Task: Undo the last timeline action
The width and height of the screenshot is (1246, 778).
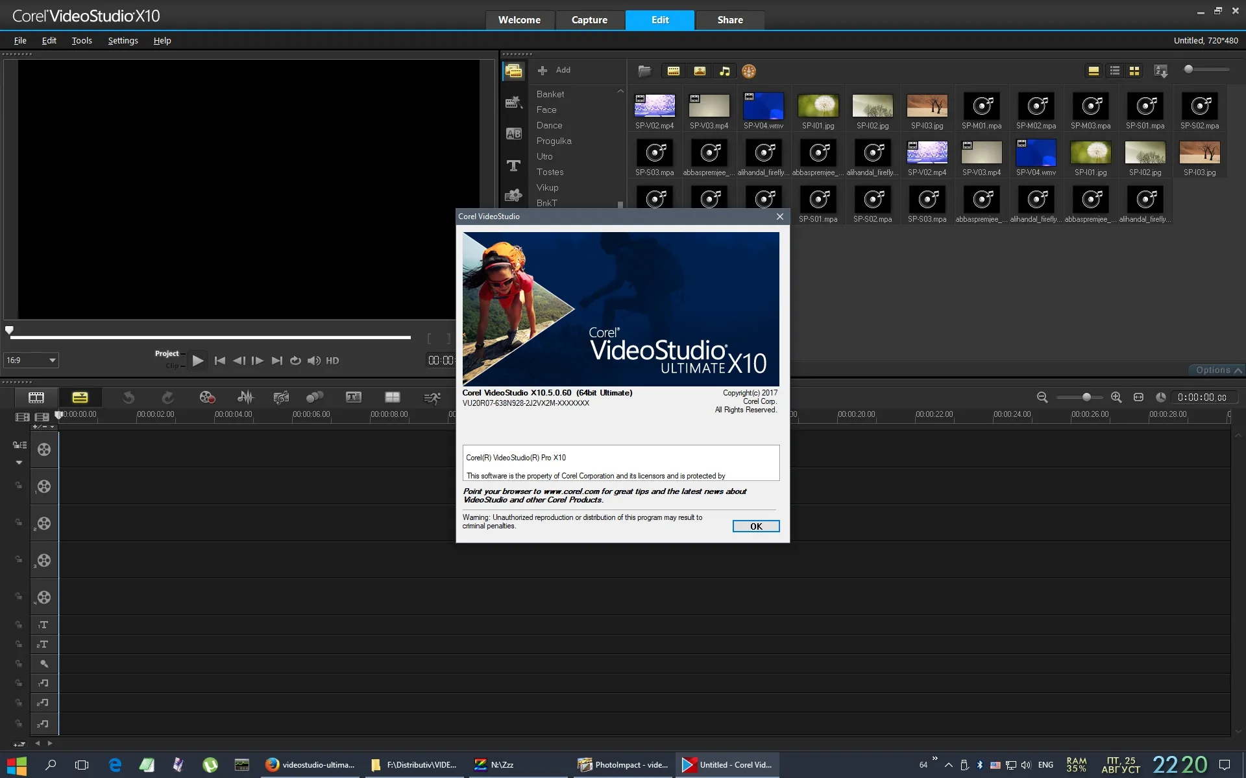Action: tap(128, 397)
